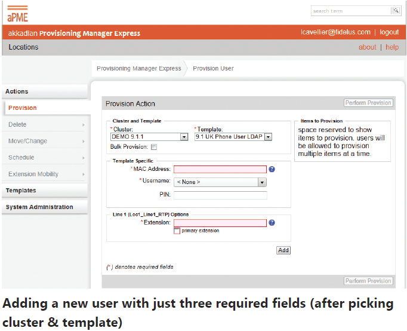Click the search magnifier icon
407x331 pixels.
pos(395,11)
